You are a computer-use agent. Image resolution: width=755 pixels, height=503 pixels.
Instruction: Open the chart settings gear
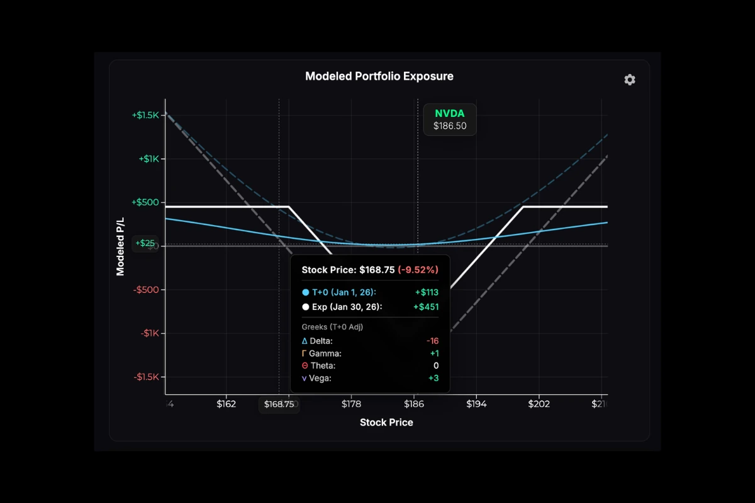coord(629,79)
